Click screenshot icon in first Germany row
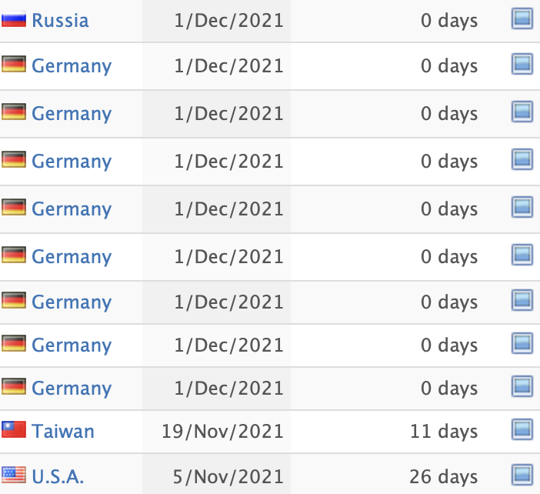 (x=522, y=64)
